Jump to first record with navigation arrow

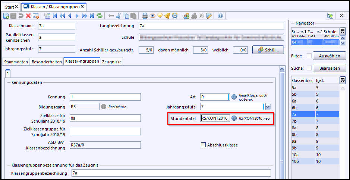[x=55, y=16]
